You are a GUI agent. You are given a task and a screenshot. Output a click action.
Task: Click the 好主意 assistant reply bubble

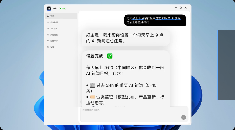(126, 38)
